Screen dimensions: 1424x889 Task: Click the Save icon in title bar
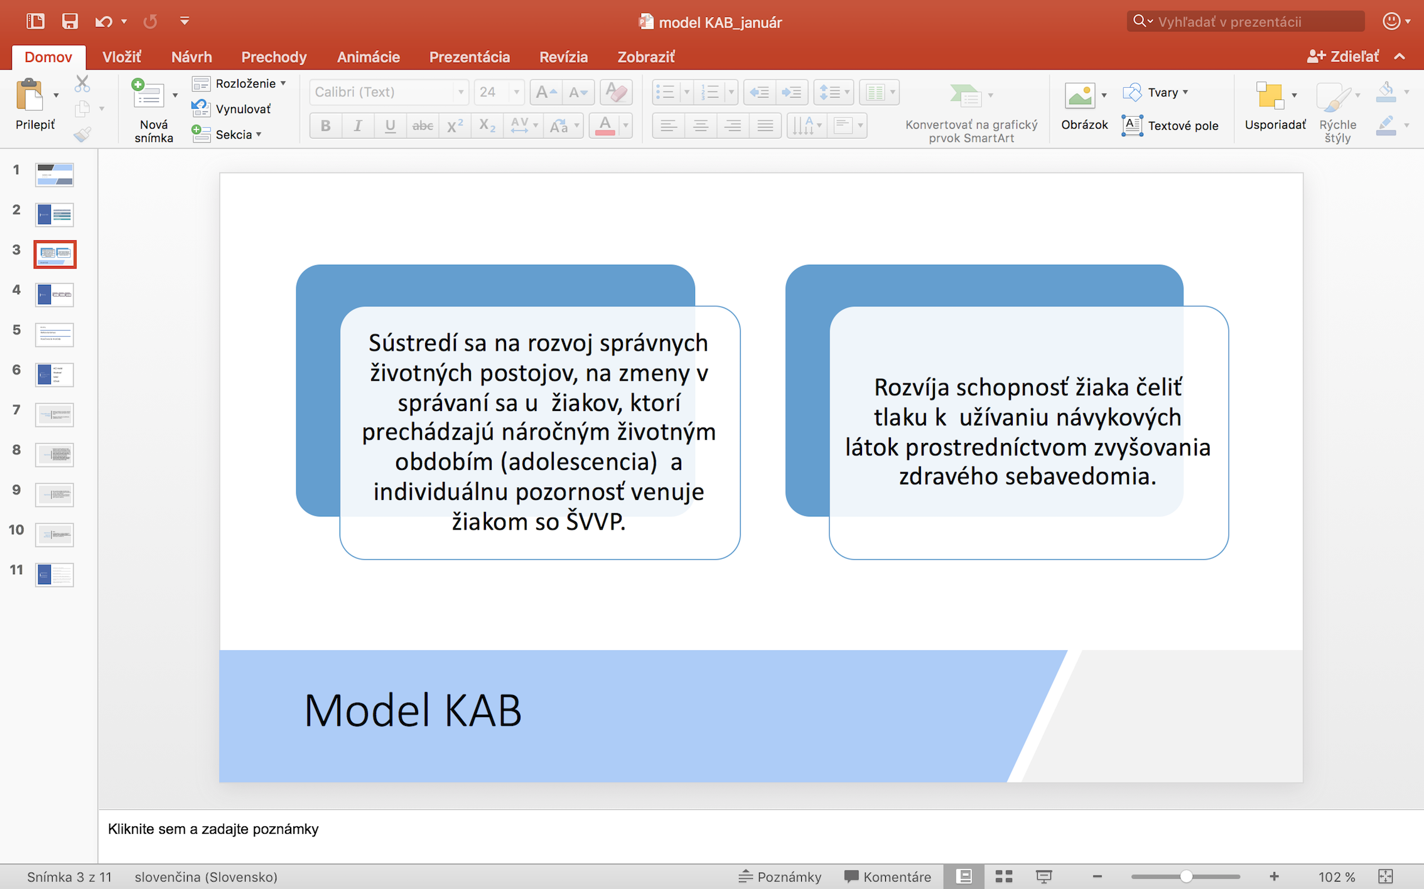[x=70, y=21]
